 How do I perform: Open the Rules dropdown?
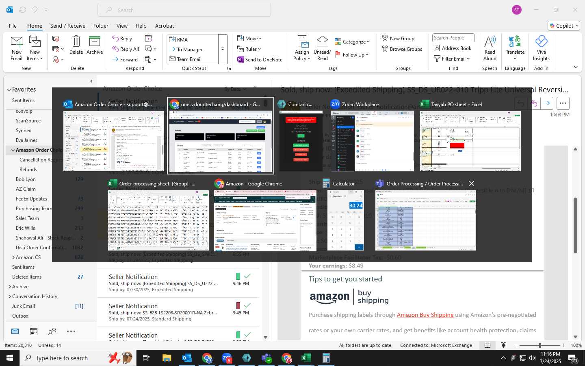pyautogui.click(x=249, y=49)
